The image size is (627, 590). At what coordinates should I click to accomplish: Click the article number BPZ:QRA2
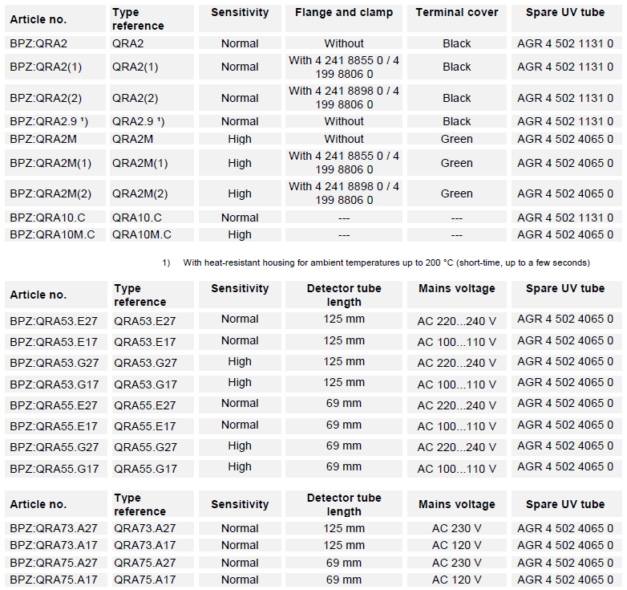tap(38, 43)
